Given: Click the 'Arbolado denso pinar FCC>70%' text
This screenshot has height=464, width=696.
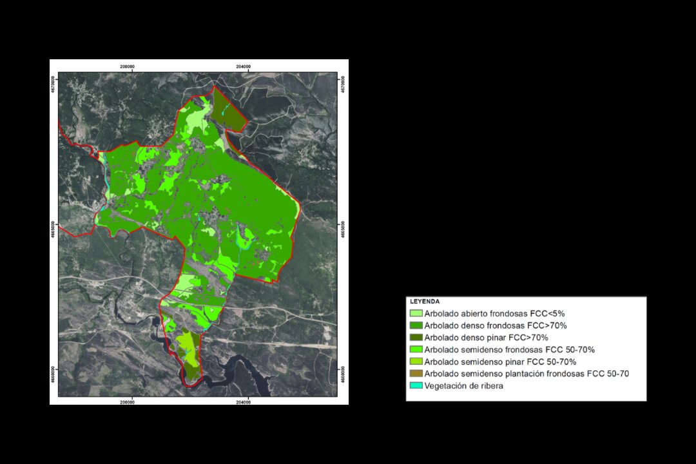Looking at the screenshot, I should pos(486,338).
